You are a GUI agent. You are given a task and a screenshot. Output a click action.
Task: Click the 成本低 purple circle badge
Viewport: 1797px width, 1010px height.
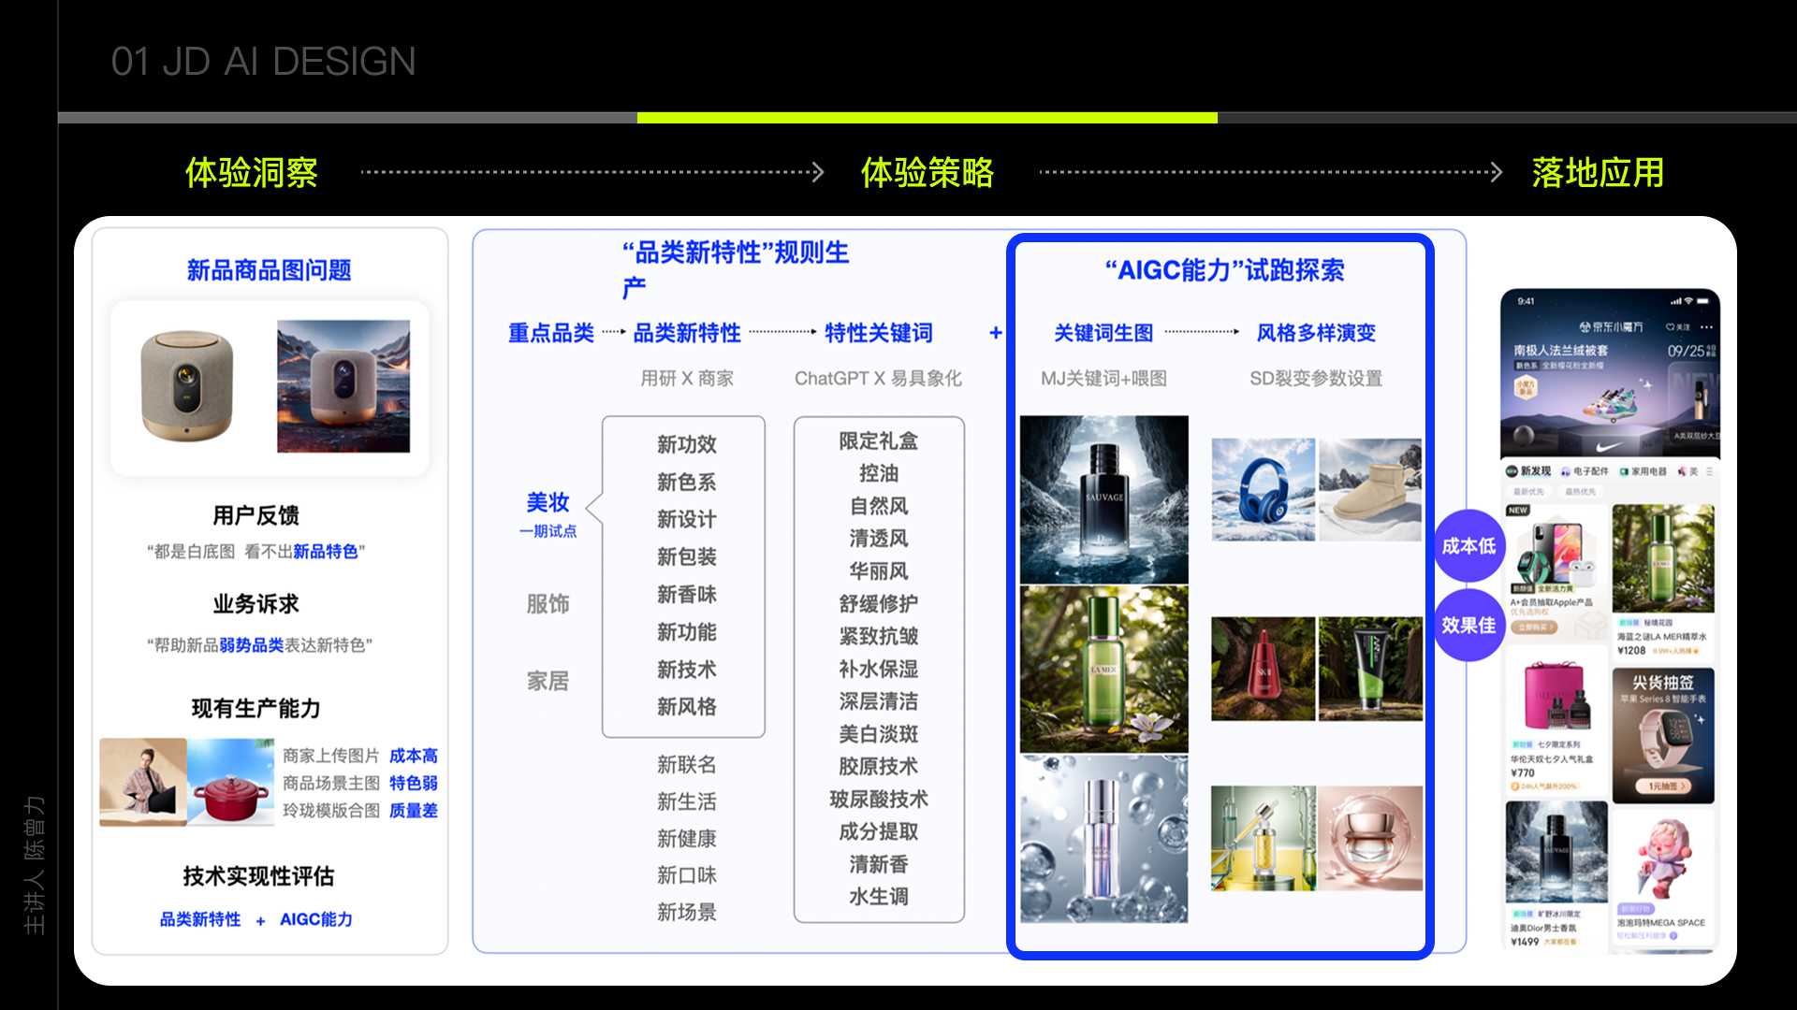click(1468, 546)
